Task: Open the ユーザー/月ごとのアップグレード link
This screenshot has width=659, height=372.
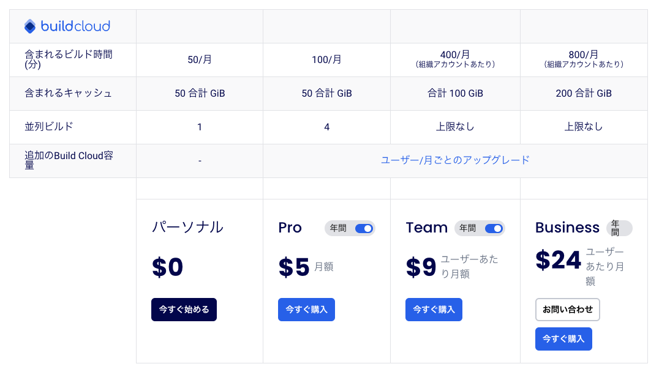Action: pyautogui.click(x=455, y=160)
